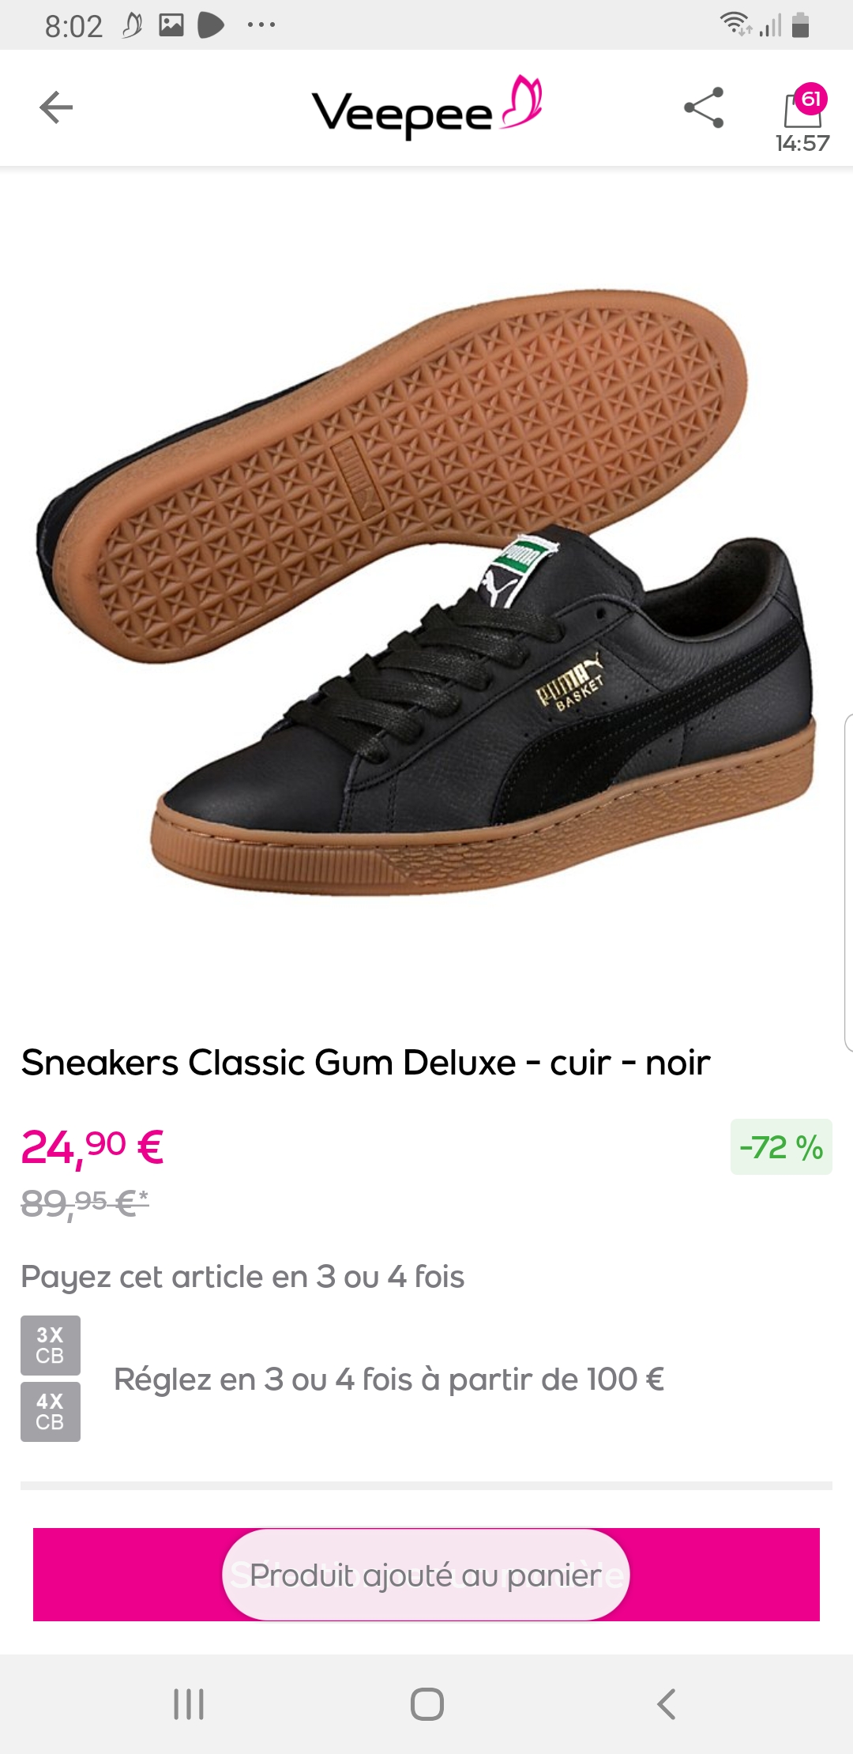The image size is (853, 1754).
Task: Open the shopping cart with 61 items
Action: [803, 105]
